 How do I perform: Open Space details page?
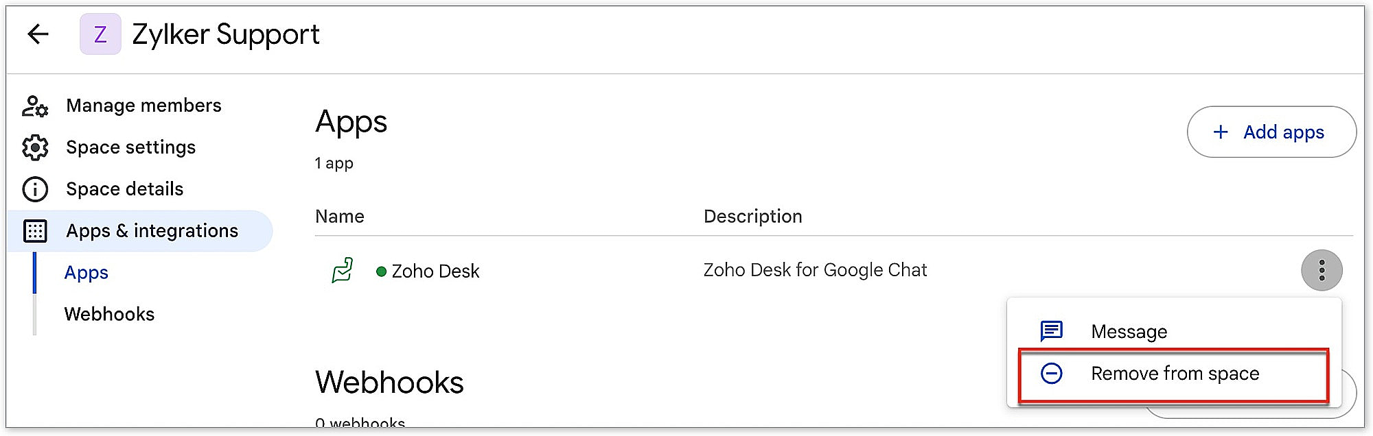tap(124, 189)
